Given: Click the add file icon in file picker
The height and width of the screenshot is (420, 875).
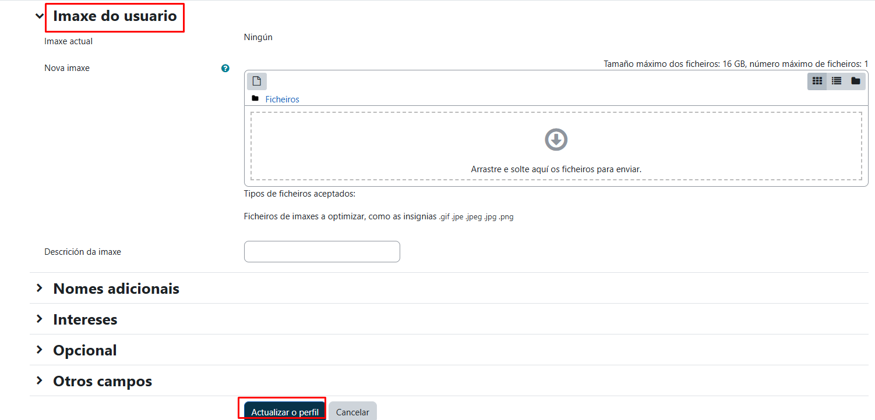Looking at the screenshot, I should tap(257, 81).
